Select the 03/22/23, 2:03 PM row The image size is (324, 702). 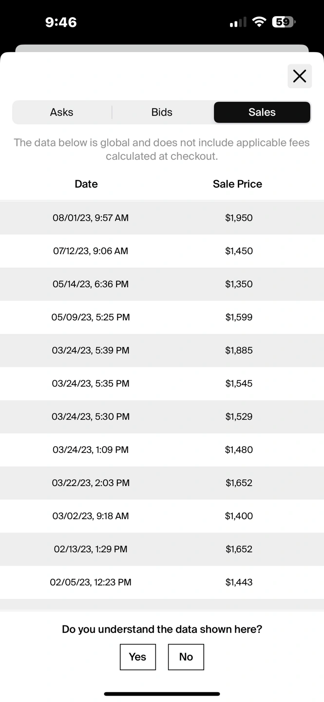coord(162,483)
